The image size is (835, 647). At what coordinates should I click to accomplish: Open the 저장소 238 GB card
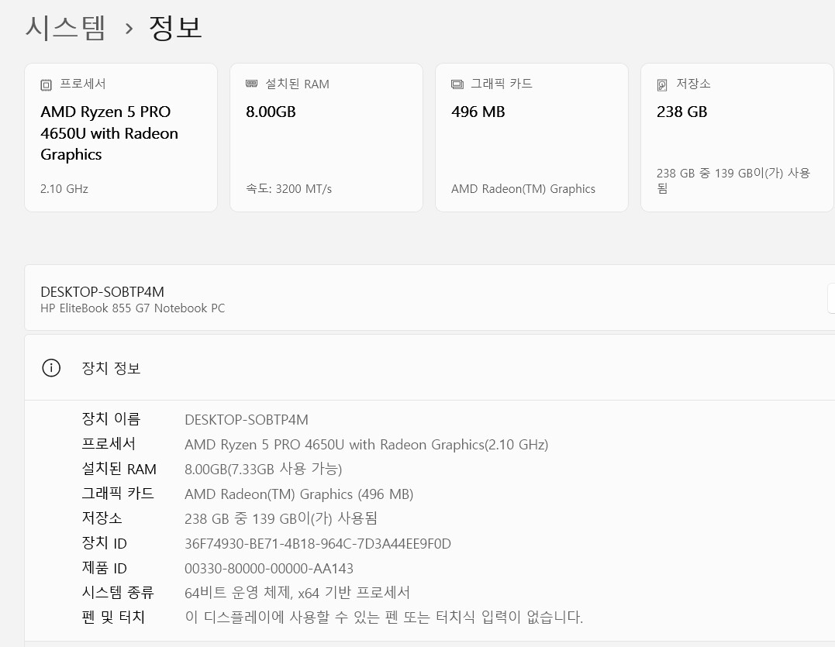pos(737,137)
